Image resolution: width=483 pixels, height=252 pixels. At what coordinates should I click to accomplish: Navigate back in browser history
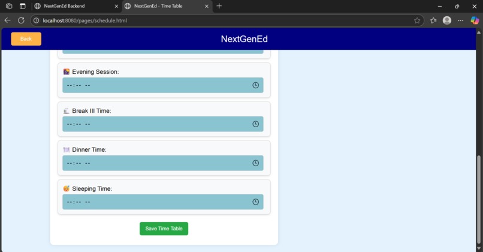pos(8,20)
